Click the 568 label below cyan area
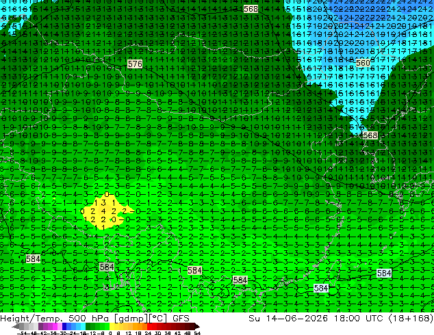Image resolution: width=434 pixels, height=335 pixels. point(370,135)
